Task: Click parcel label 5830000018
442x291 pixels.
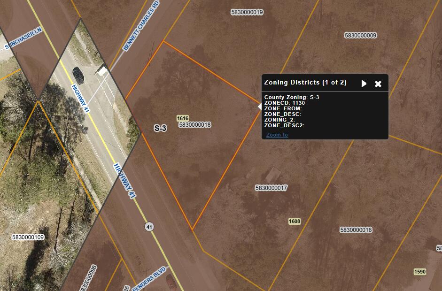Action: pos(195,125)
